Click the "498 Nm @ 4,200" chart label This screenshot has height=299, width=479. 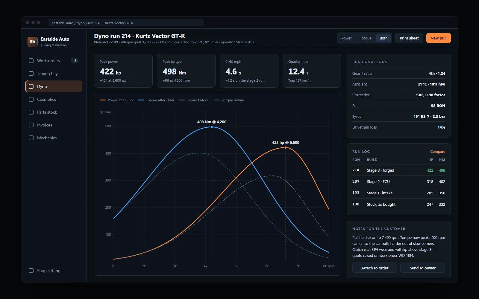click(212, 122)
